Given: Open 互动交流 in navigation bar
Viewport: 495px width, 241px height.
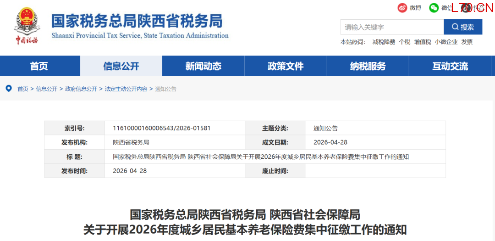Looking at the screenshot, I should pyautogui.click(x=450, y=66).
